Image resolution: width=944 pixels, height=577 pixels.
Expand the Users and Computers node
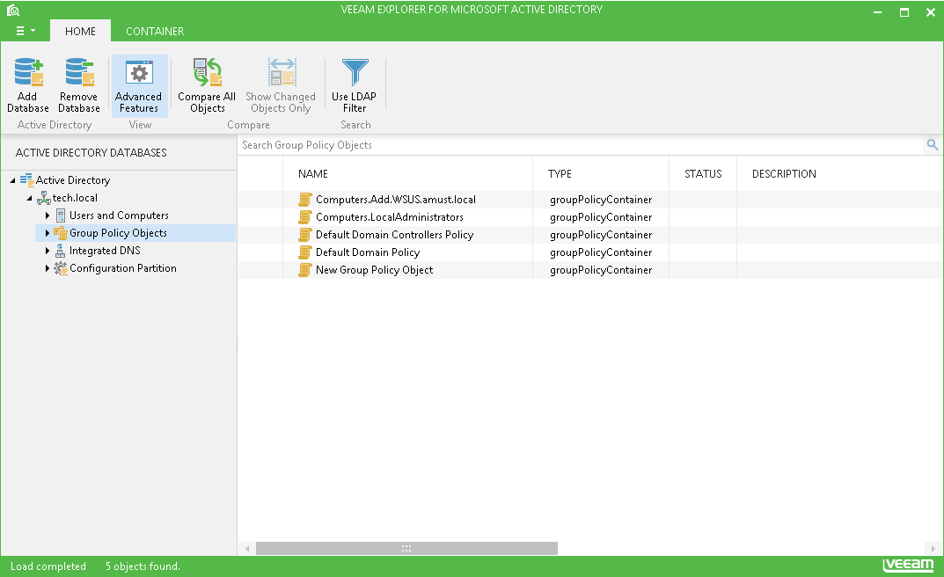coord(48,215)
